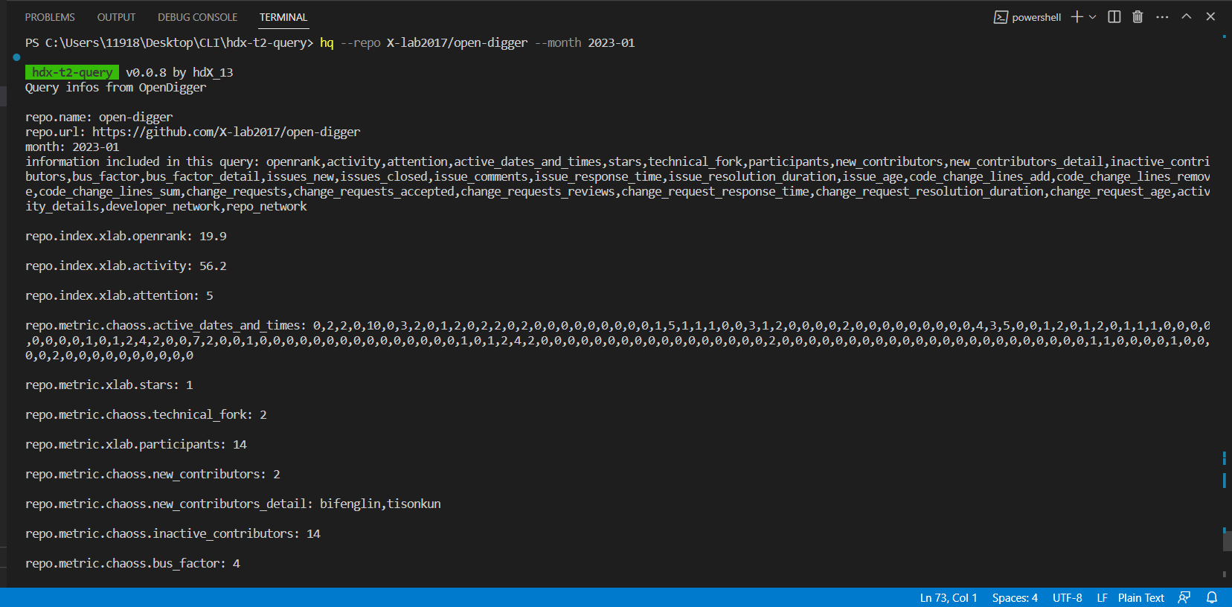
Task: Click the github.com/X-lab2017/open-digger URL
Action: coord(226,132)
